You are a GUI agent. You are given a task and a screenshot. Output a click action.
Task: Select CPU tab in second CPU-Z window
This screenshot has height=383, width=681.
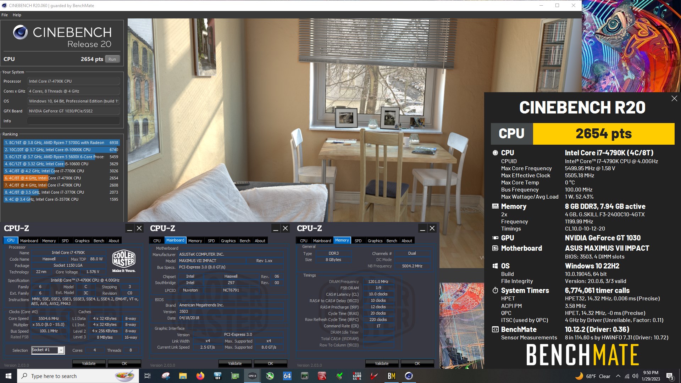[x=157, y=240]
